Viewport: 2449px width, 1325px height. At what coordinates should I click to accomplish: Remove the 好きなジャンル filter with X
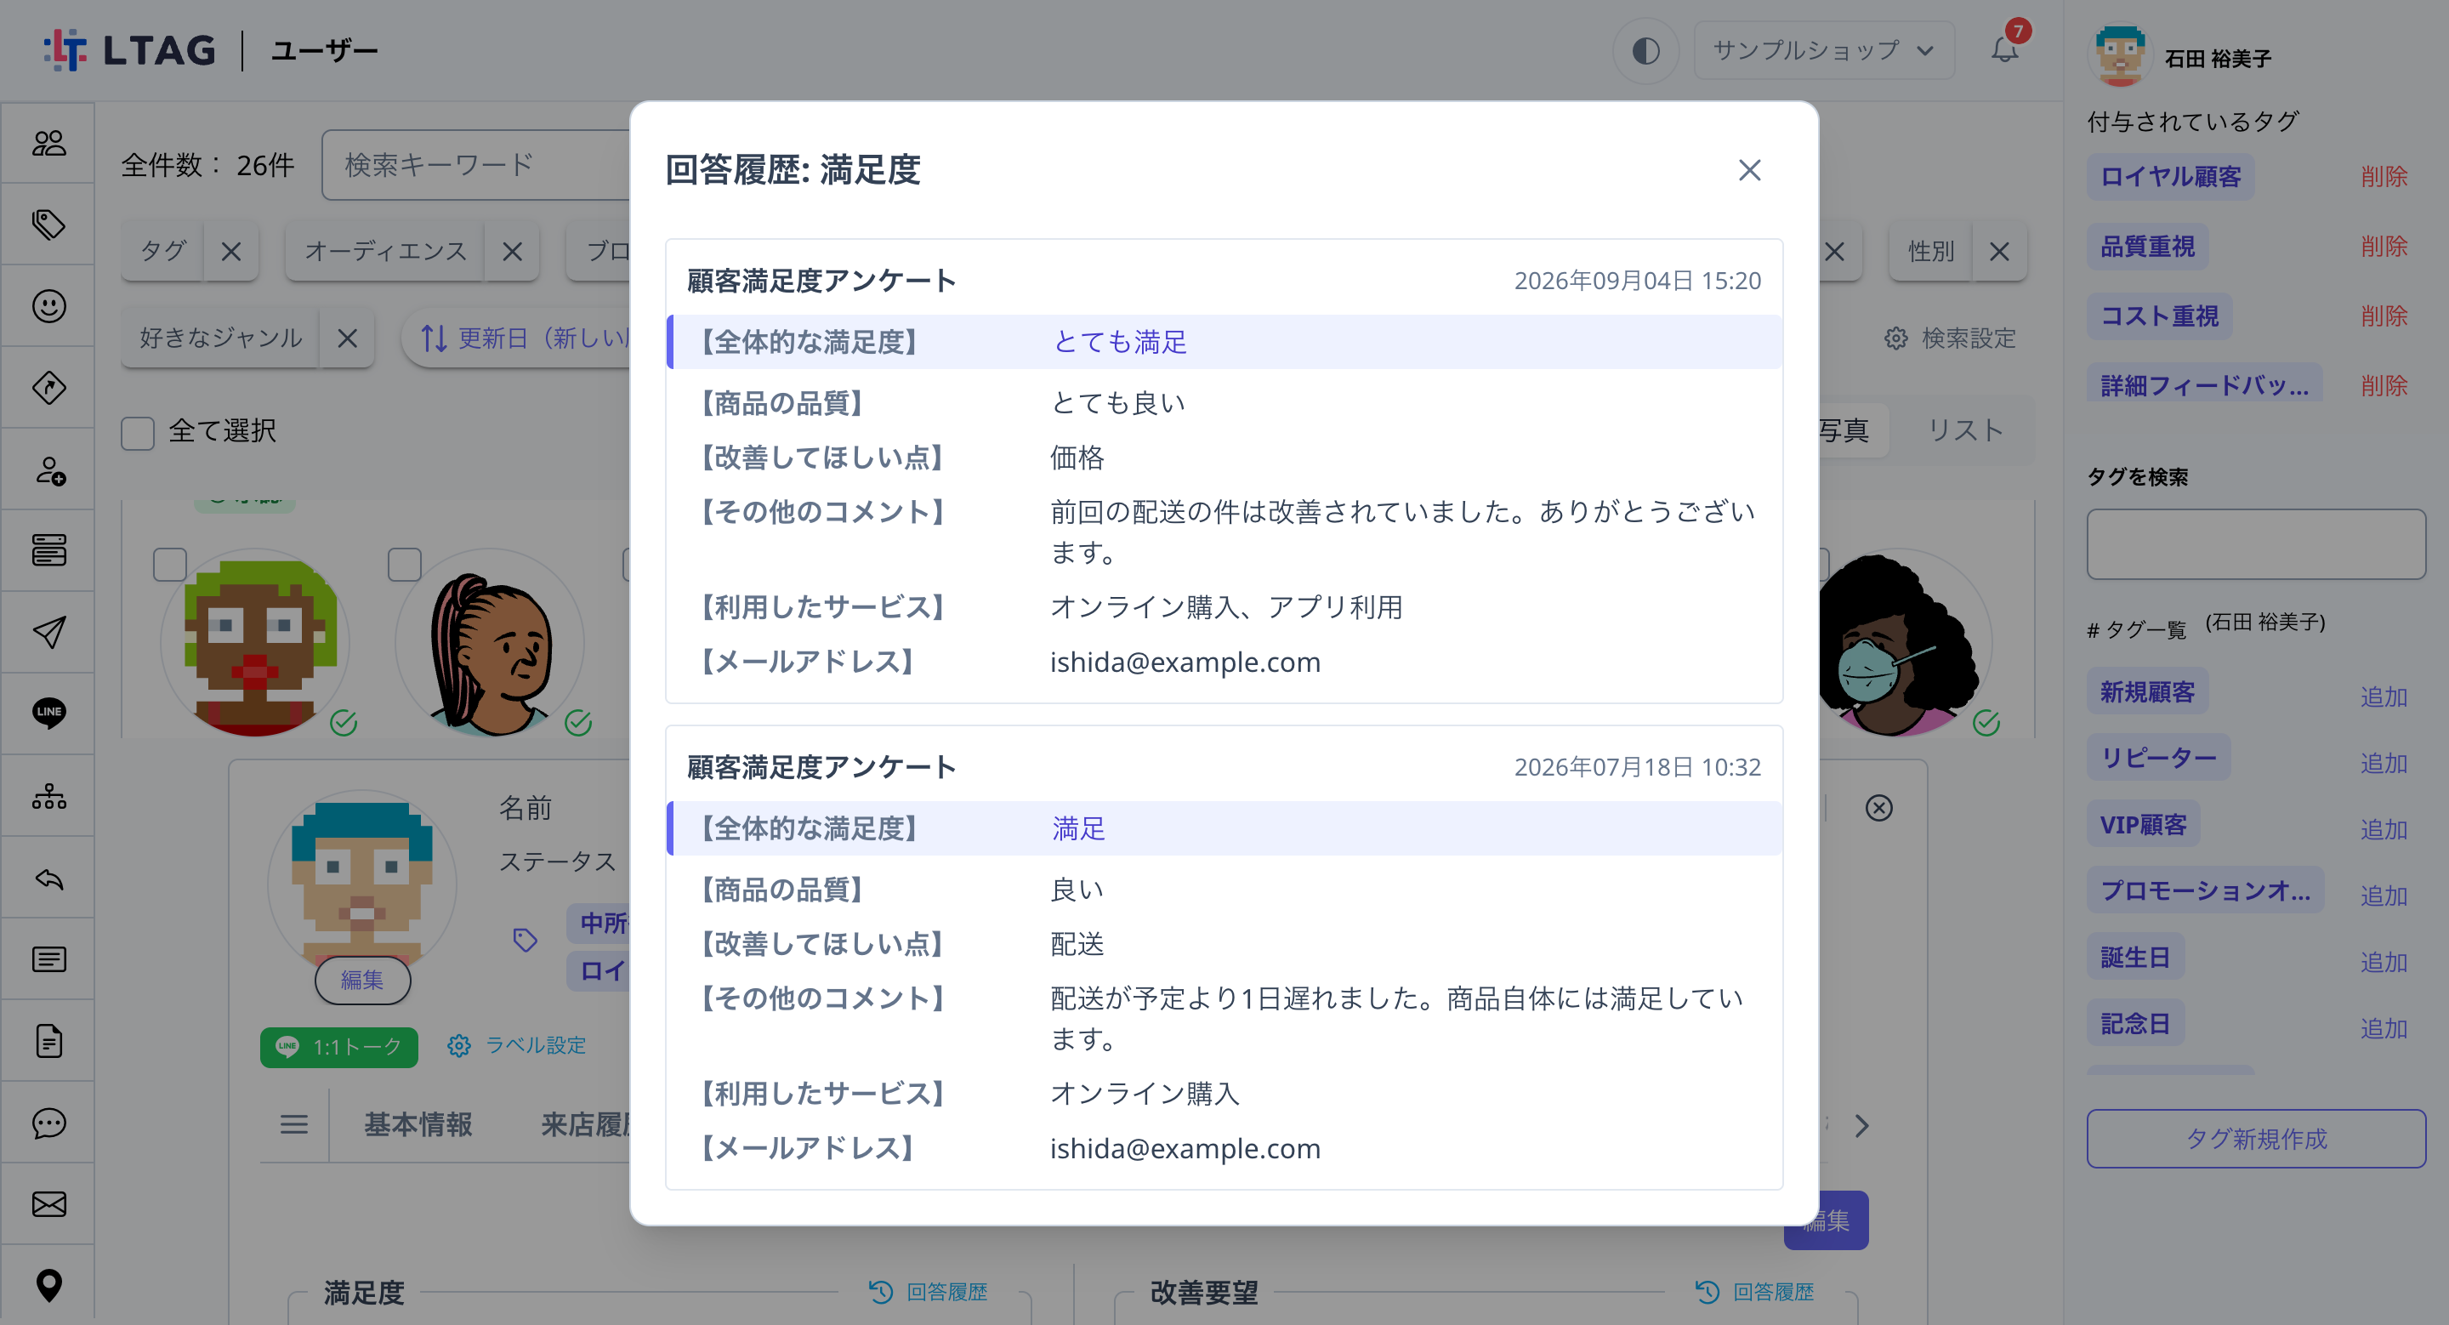click(x=347, y=338)
